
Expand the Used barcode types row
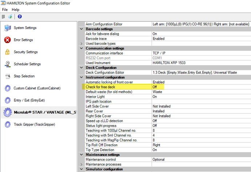(x=81, y=44)
